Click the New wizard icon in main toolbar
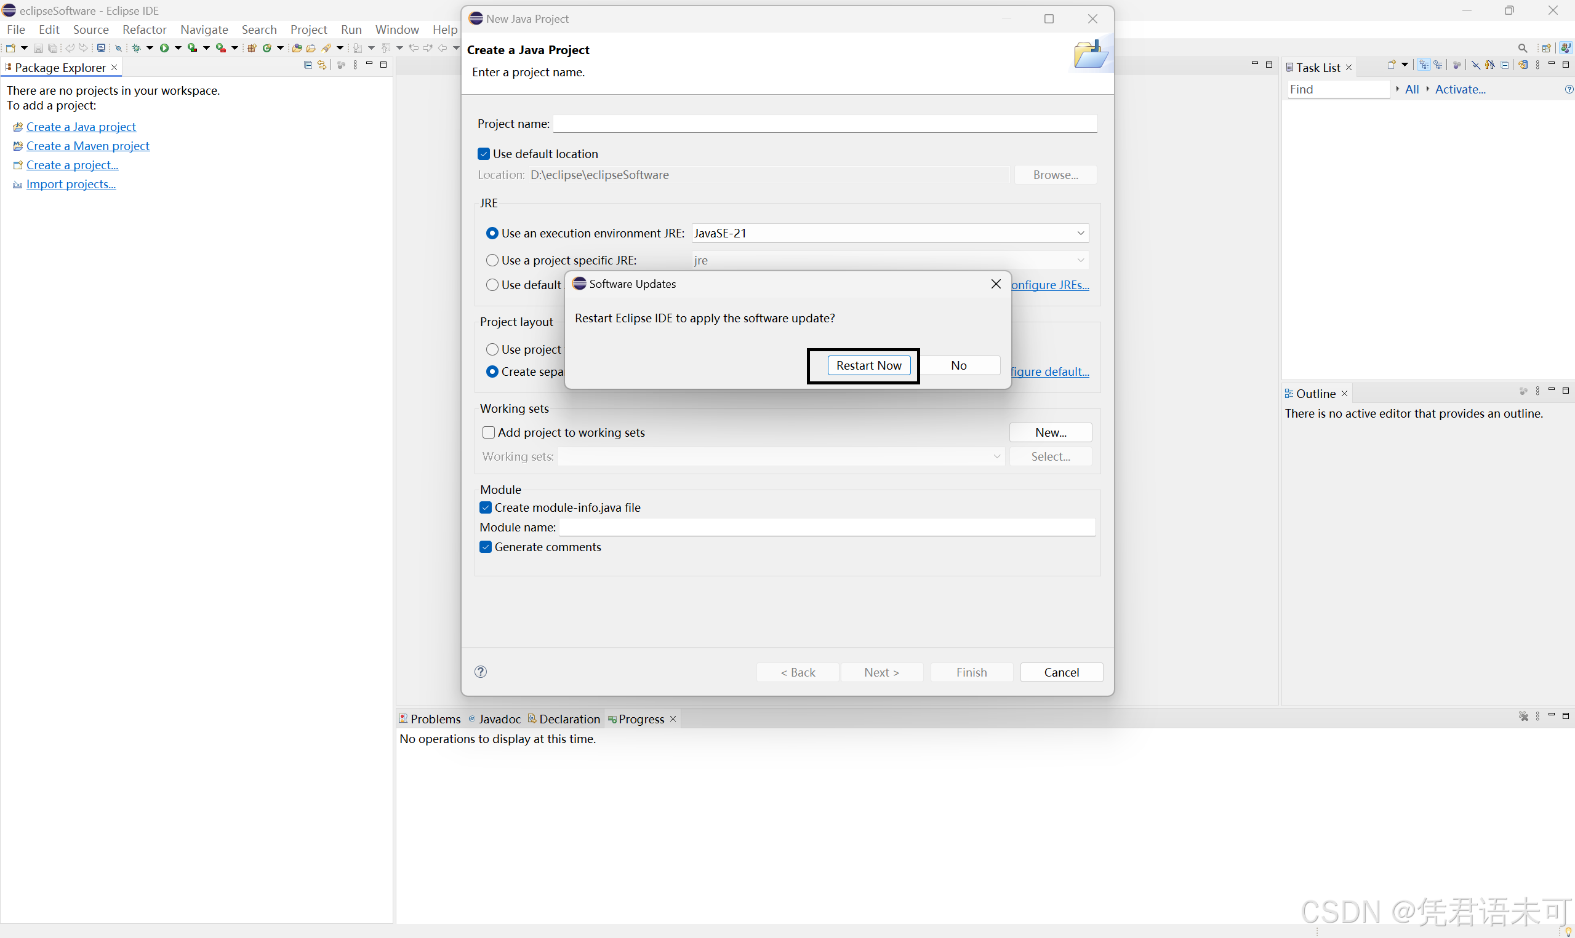Viewport: 1575px width, 938px height. pos(10,48)
